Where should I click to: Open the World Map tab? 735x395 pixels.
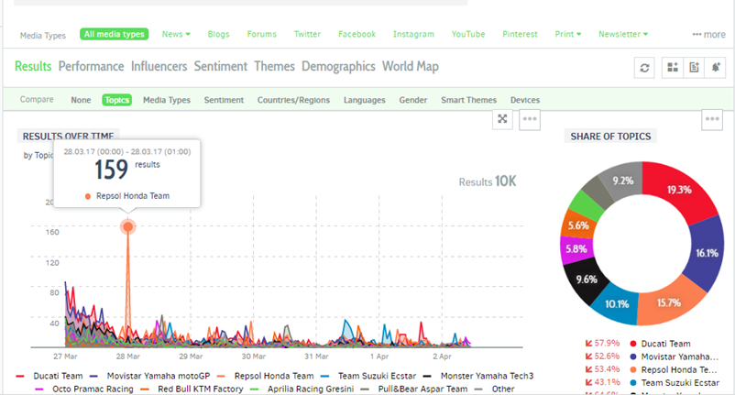coord(411,67)
